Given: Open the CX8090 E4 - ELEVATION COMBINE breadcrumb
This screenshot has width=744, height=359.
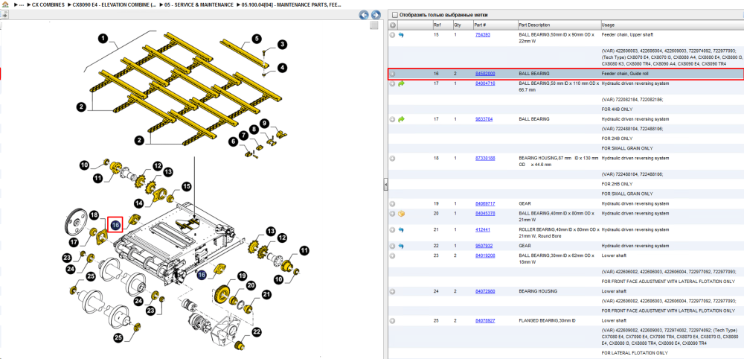Looking at the screenshot, I should click(115, 4).
